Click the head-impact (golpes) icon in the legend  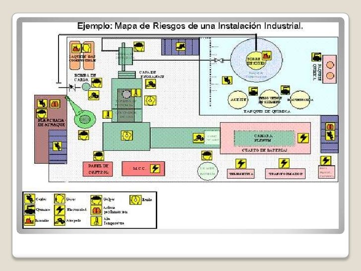(96, 200)
